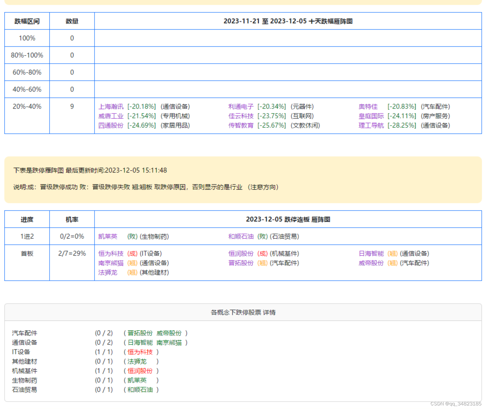Open the 理工导航 stock link
Screen dimensions: 486x409
tap(371, 126)
